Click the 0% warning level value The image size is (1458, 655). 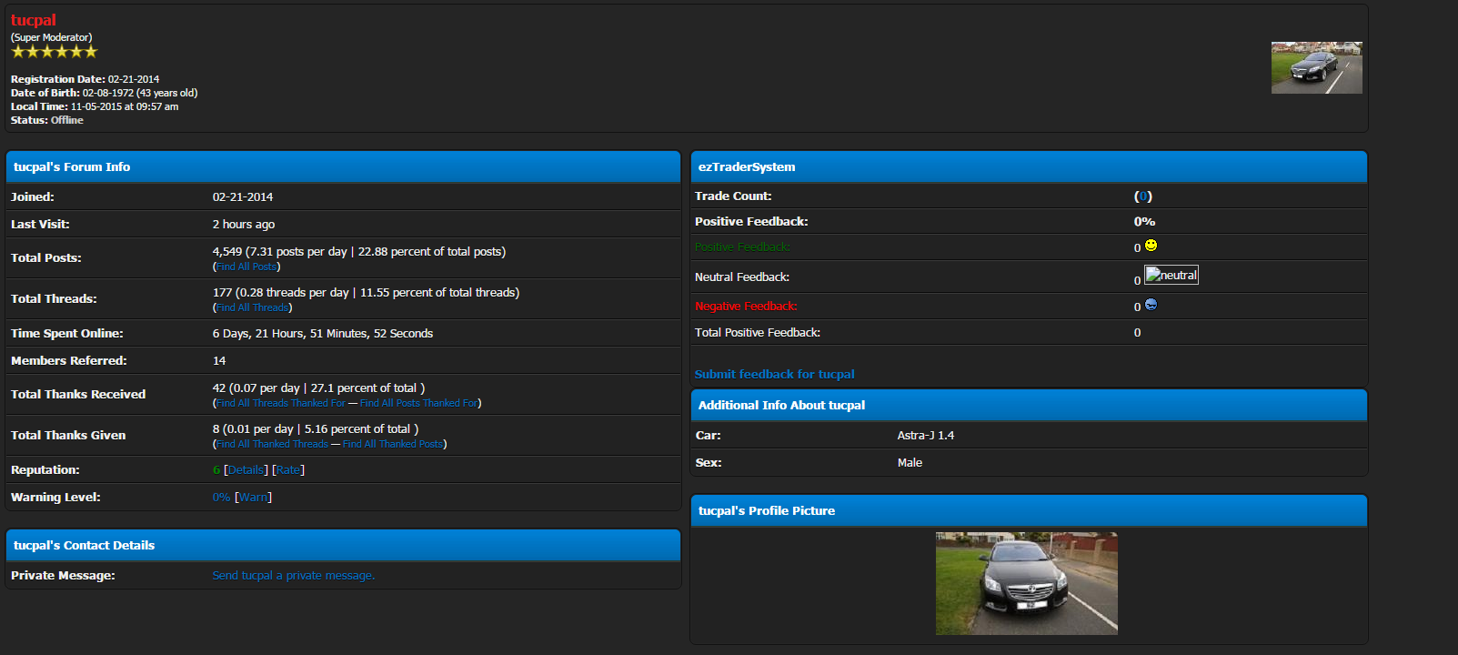221,498
